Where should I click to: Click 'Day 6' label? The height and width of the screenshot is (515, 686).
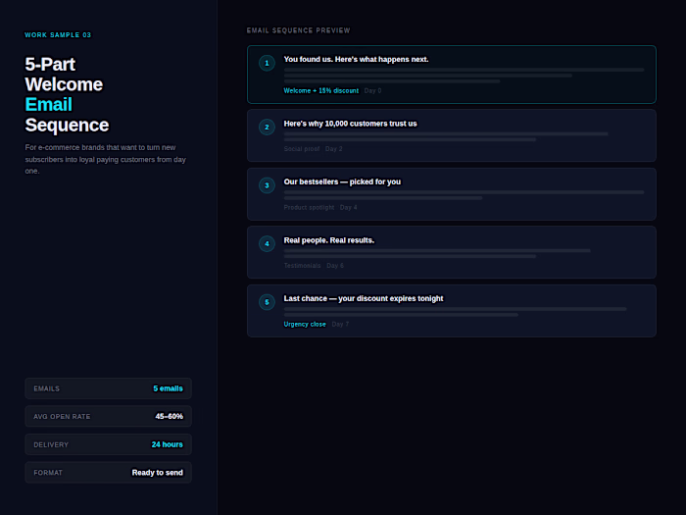click(x=335, y=266)
